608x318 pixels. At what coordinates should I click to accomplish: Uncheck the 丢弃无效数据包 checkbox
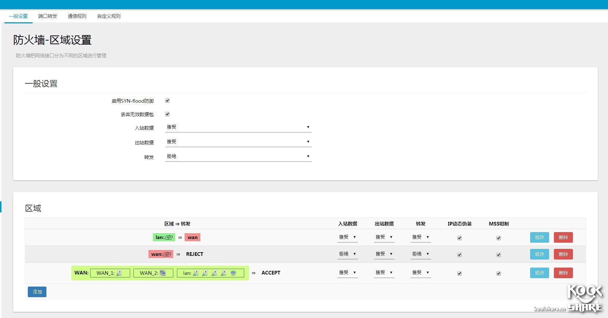tap(167, 114)
